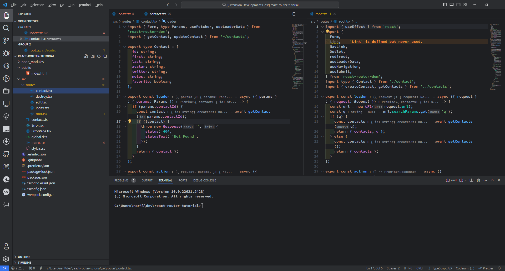Click the errors and warnings status bar indicator
Viewport: 505px width, 271px height.
[x=18, y=268]
